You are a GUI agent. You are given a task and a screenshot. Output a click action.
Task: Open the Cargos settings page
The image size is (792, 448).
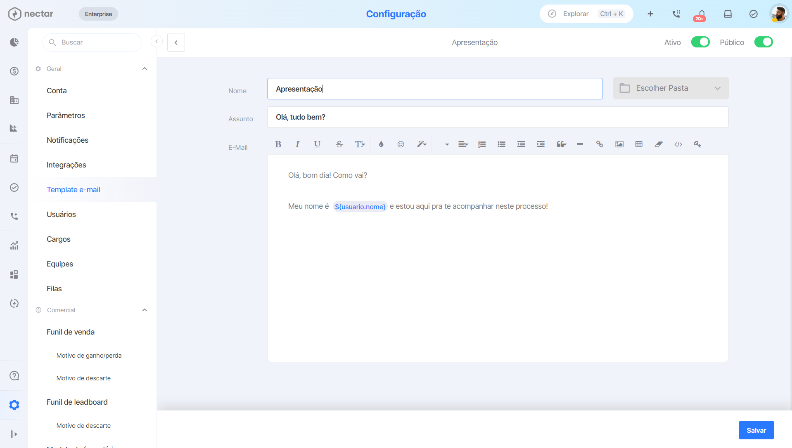pos(59,239)
